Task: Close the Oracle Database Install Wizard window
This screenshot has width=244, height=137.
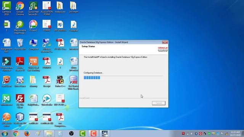Action: (x=165, y=42)
